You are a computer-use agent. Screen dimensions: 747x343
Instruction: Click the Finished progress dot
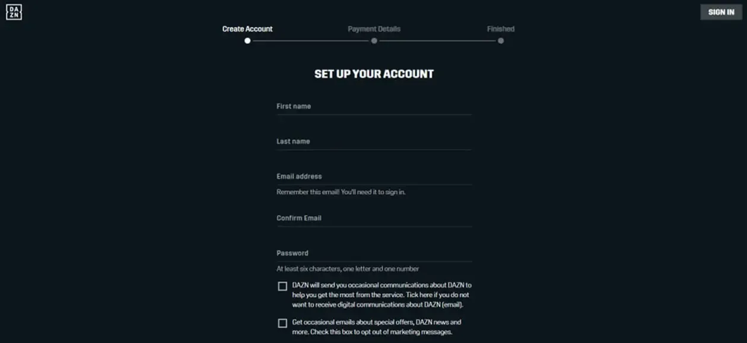pyautogui.click(x=501, y=41)
